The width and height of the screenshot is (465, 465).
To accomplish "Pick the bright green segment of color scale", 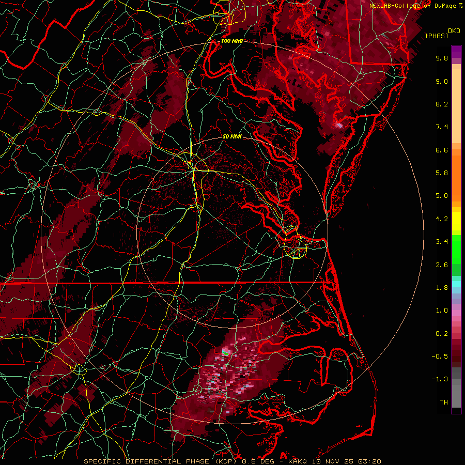I will (456, 250).
